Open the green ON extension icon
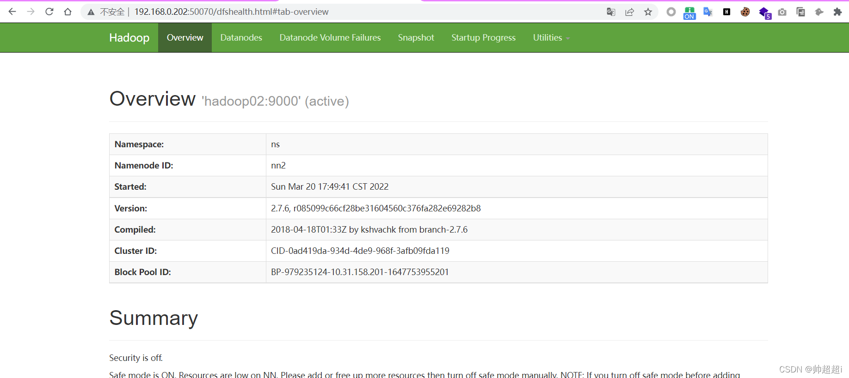849x378 pixels. [x=689, y=13]
